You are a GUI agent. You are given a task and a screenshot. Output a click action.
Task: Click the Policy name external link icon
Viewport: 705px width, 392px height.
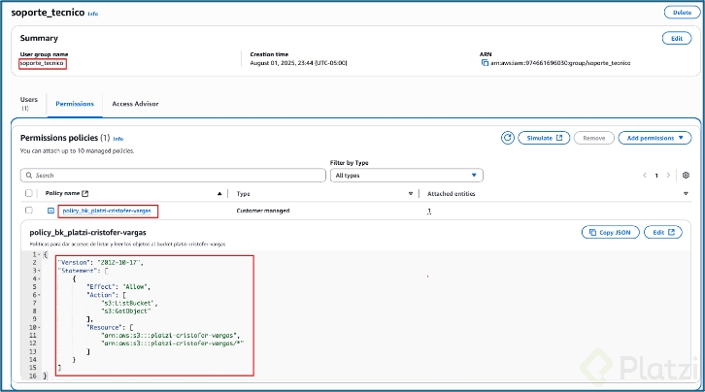[85, 193]
